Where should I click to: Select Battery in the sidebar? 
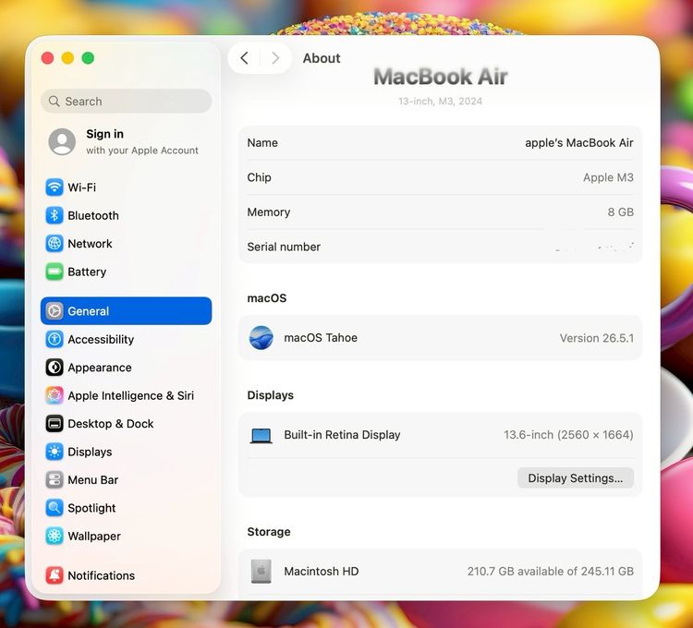126,272
